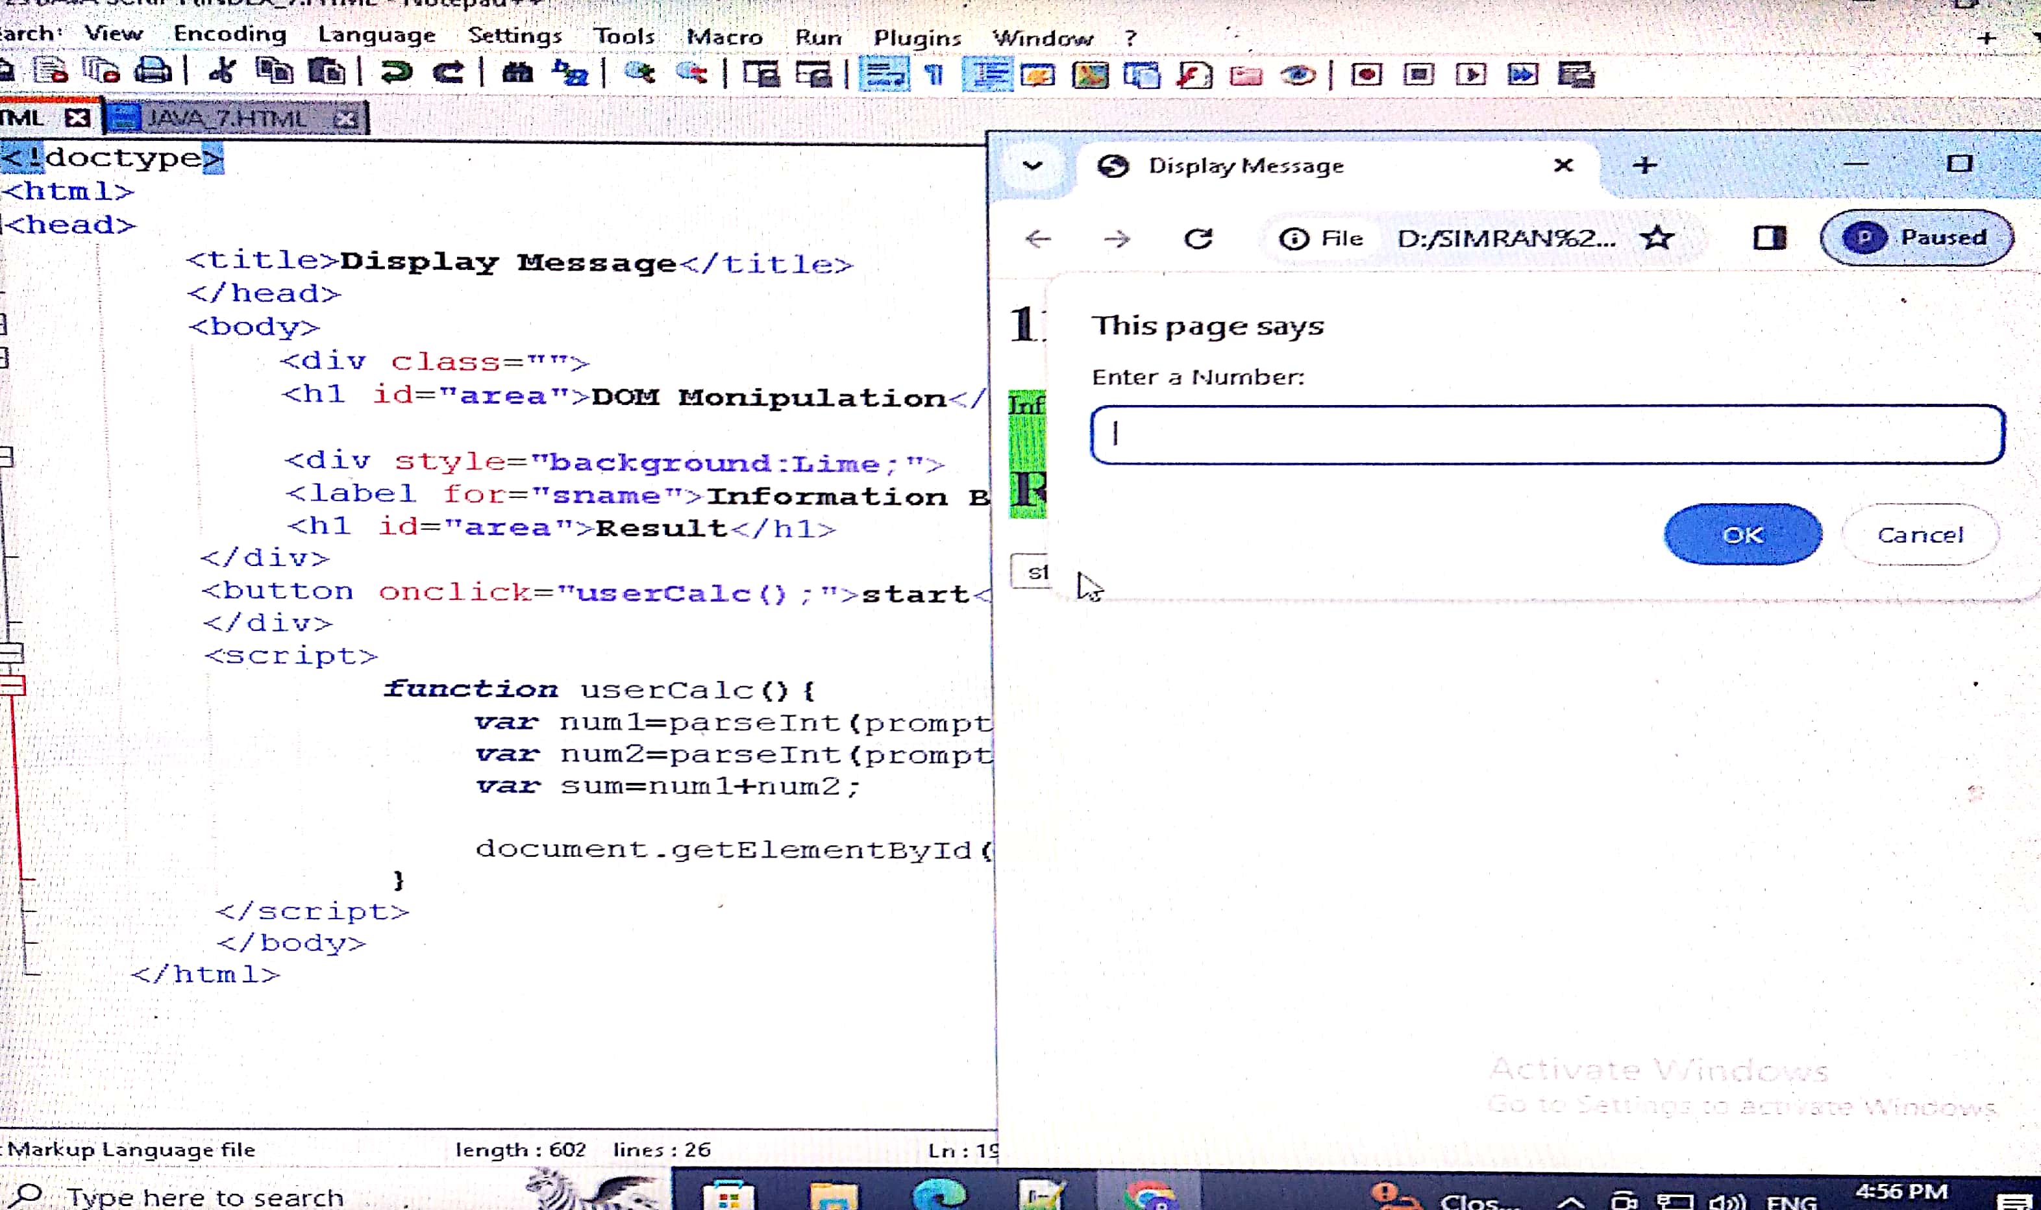Start macro recording with record icon
This screenshot has width=2041, height=1210.
tap(1366, 74)
